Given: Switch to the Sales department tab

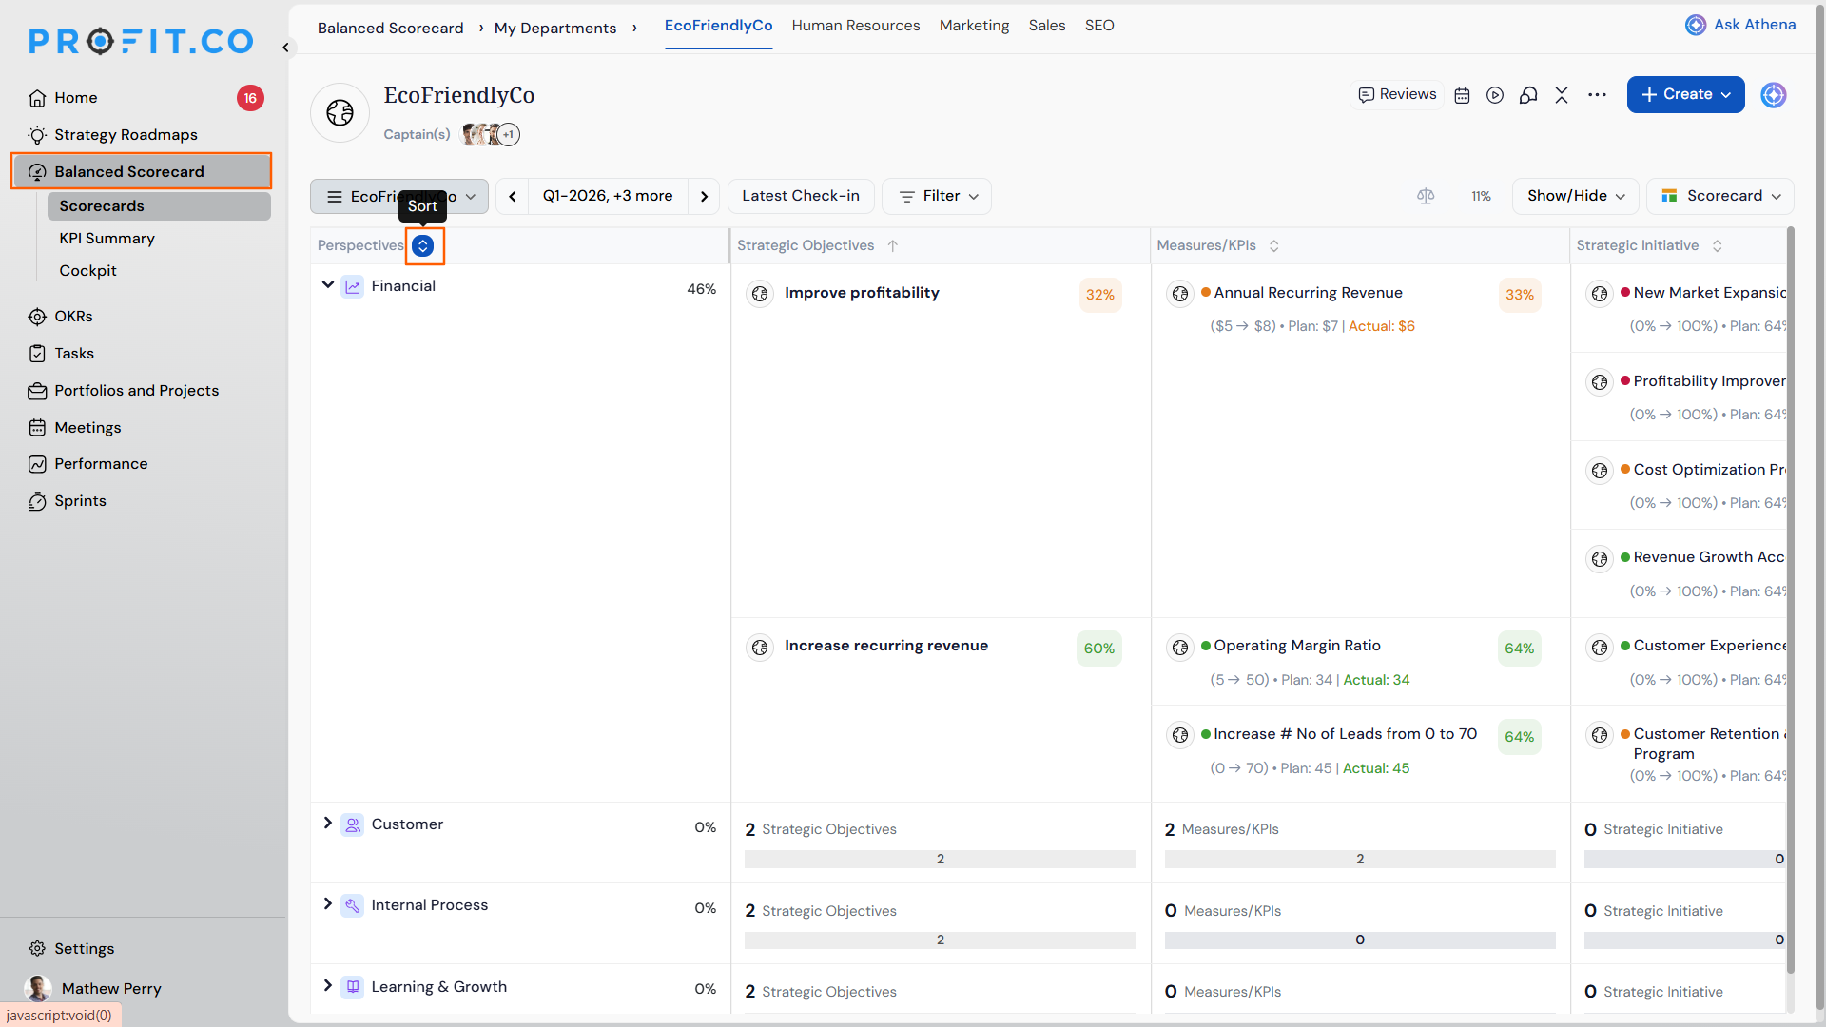Looking at the screenshot, I should tap(1047, 26).
